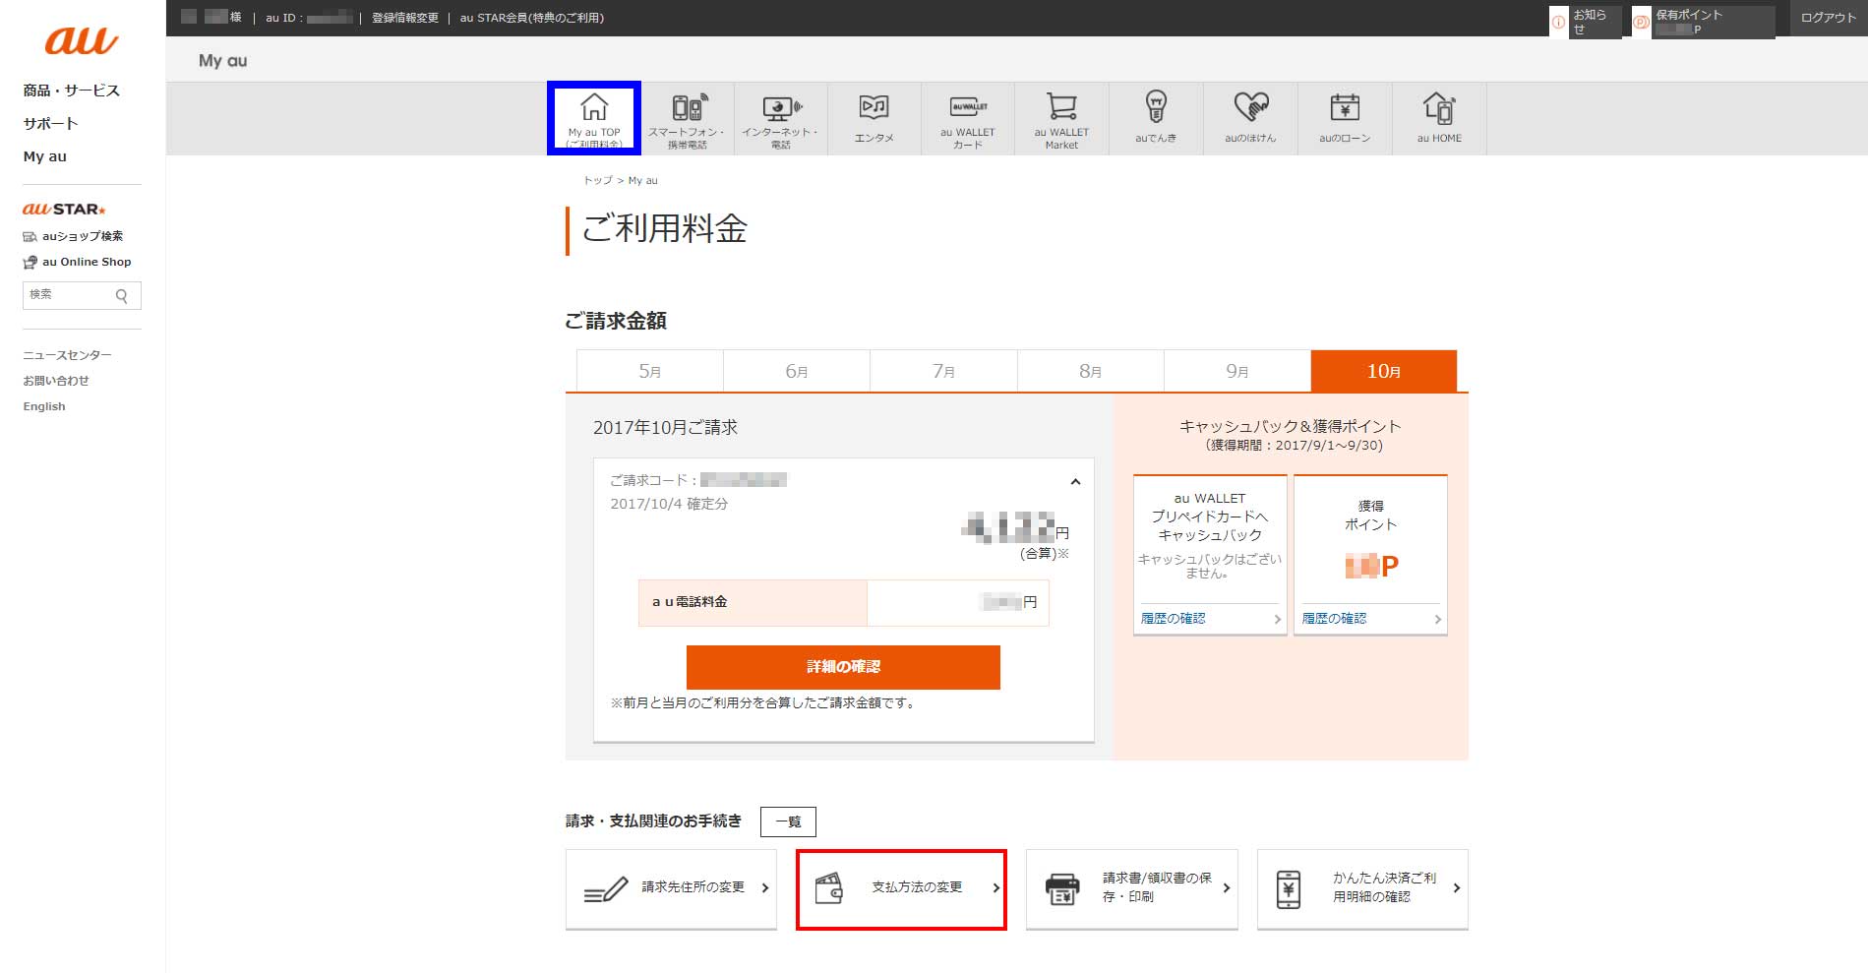Viewport: 1868px width, 973px height.
Task: Click かんたん決済ご利用明細の確認 label
Action: tap(1384, 887)
